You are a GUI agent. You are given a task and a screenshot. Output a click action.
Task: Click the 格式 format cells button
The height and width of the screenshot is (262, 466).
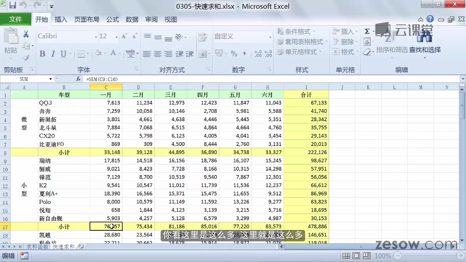point(344,52)
